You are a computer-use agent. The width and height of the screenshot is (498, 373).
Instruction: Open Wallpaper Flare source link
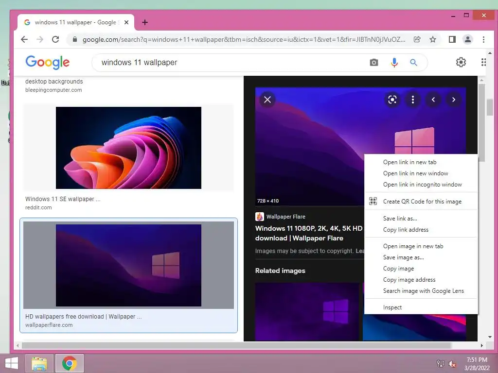click(281, 217)
